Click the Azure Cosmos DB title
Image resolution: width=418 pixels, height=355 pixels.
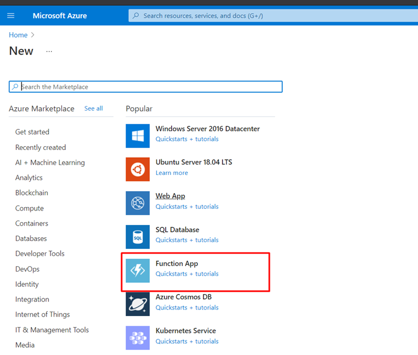point(183,297)
